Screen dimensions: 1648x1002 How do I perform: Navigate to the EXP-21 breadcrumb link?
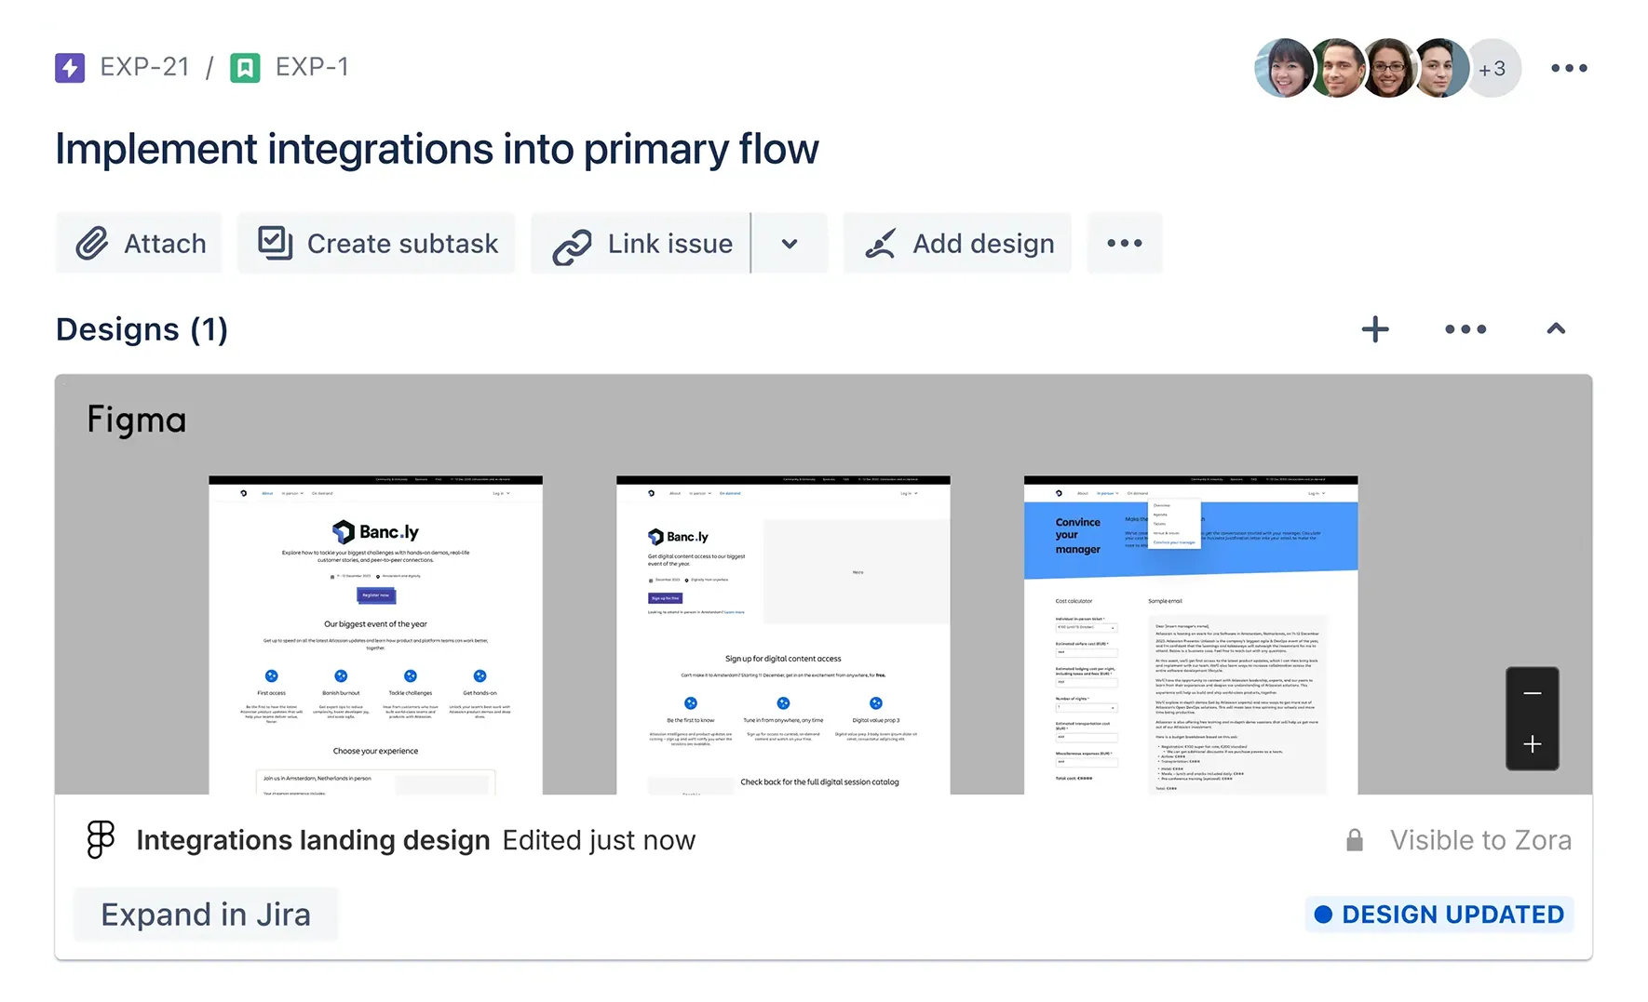144,67
